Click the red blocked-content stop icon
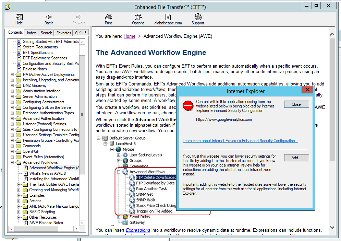This screenshot has height=241, width=341. point(188,105)
